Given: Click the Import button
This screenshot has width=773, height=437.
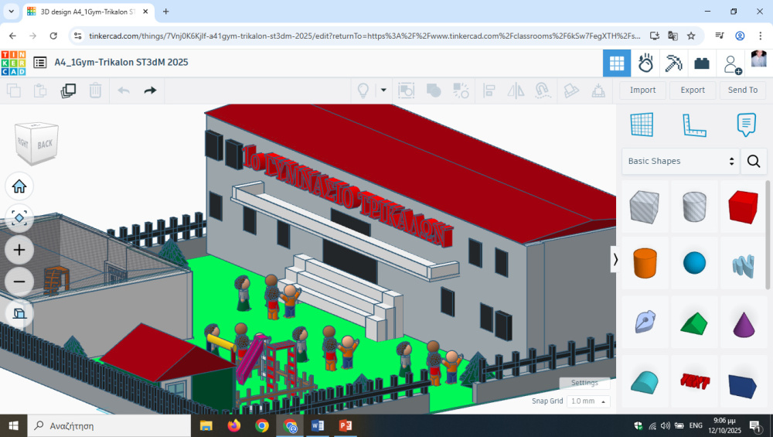Looking at the screenshot, I should (x=642, y=90).
